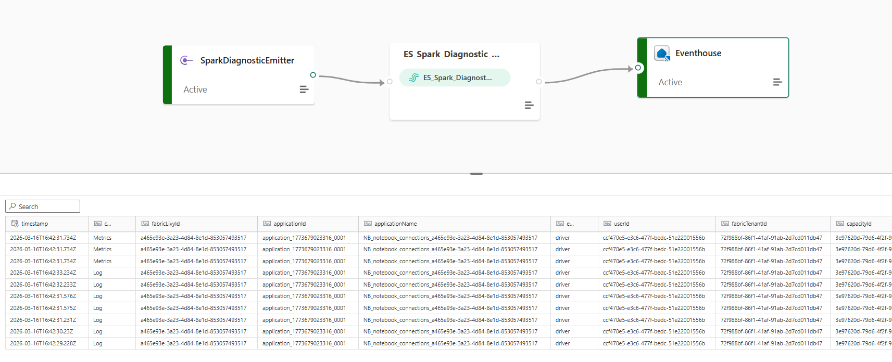
Task: Open the ES_Spark_Diagnostic stream node menu icon
Action: pyautogui.click(x=529, y=105)
